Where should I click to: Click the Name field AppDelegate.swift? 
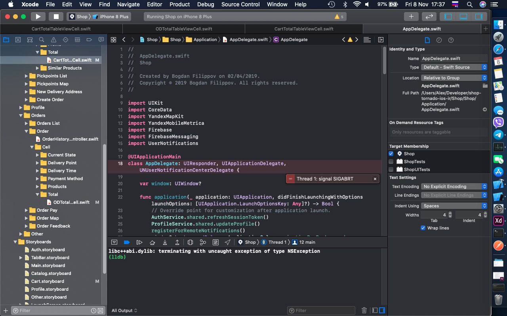pyautogui.click(x=454, y=58)
